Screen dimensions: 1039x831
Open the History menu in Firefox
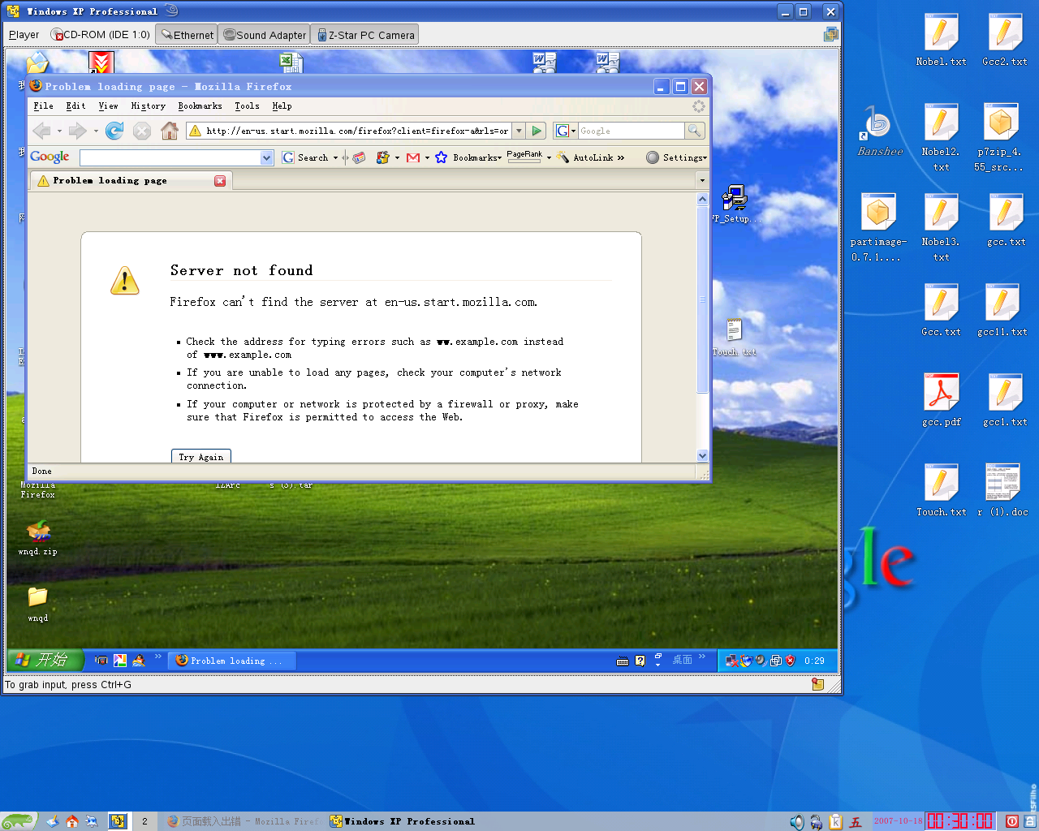click(148, 106)
